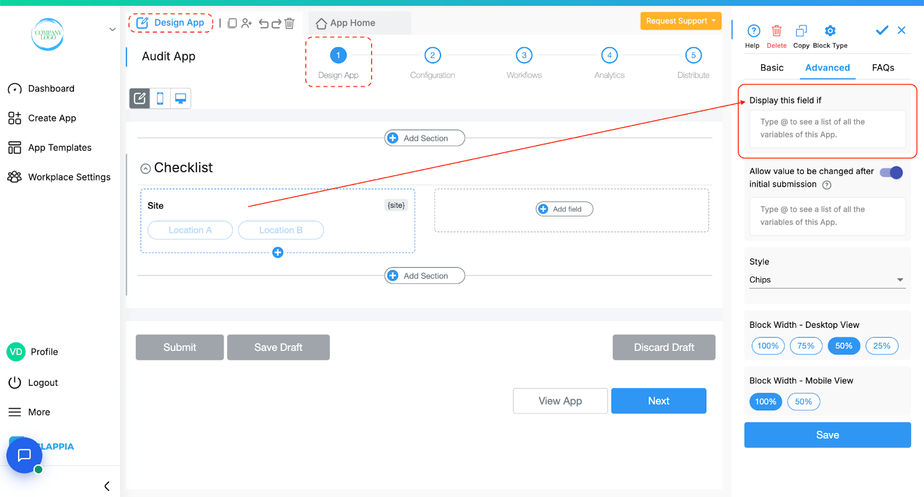This screenshot has height=497, width=924.
Task: Add Section above Checklist
Action: pos(424,138)
